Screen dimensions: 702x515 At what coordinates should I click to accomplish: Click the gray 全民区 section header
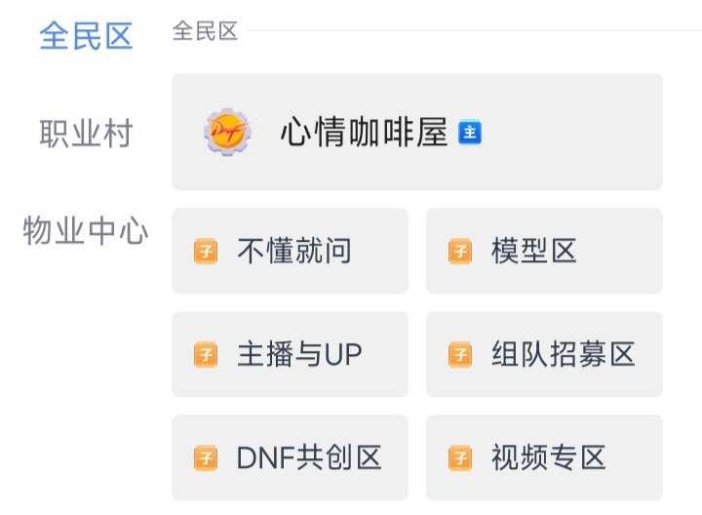(205, 31)
